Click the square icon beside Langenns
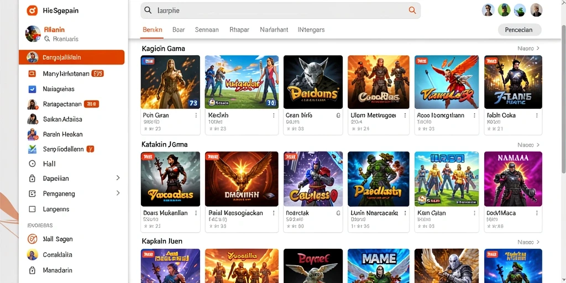566x283 pixels. [x=32, y=209]
